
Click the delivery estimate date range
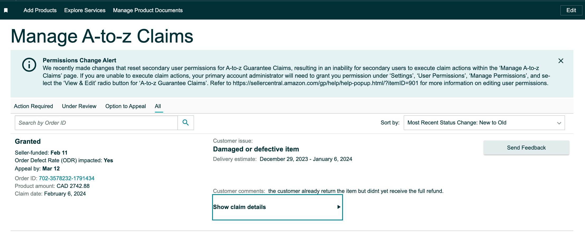pos(306,159)
